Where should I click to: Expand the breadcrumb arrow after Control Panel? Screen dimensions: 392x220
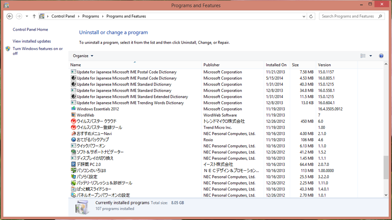tap(78, 16)
